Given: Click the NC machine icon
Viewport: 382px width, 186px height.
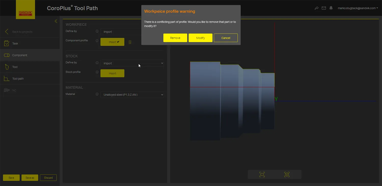Looking at the screenshot, I should click(x=7, y=90).
